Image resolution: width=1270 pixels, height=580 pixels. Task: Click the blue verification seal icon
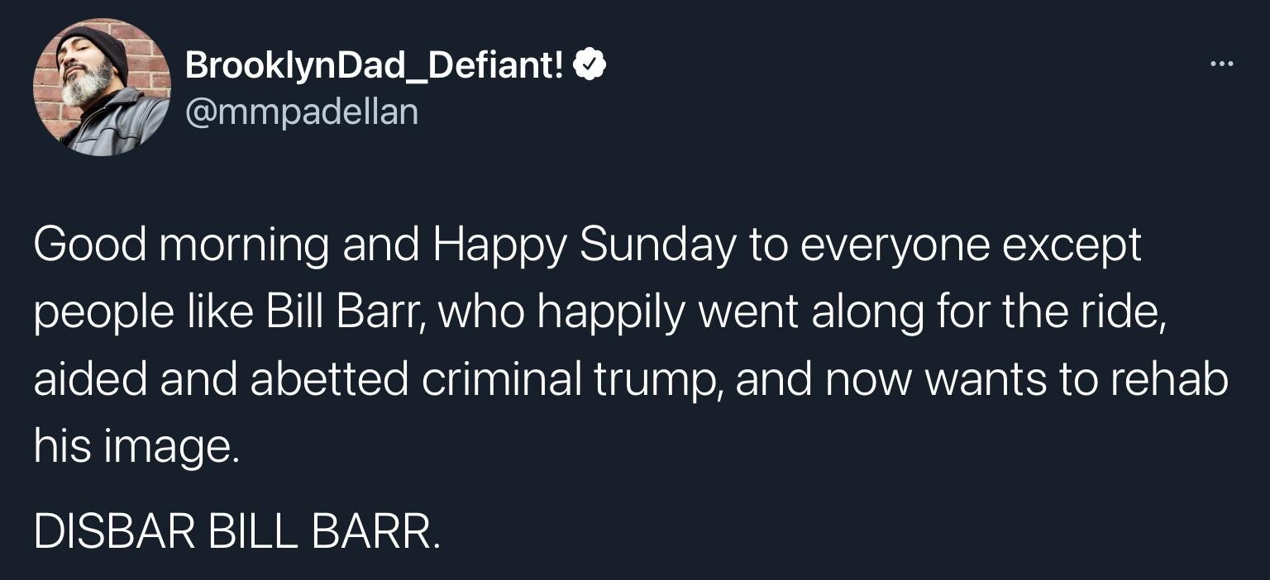589,64
